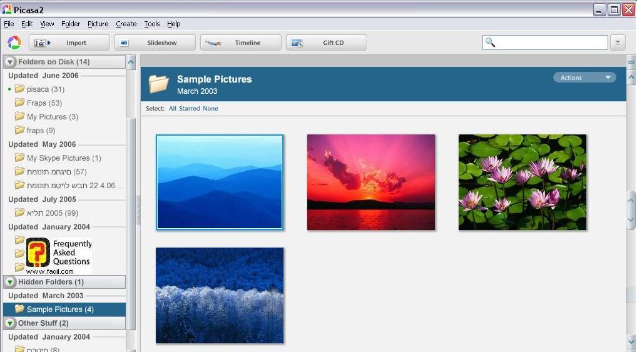Collapse the Hidden Folders section
This screenshot has width=637, height=352.
(x=10, y=282)
